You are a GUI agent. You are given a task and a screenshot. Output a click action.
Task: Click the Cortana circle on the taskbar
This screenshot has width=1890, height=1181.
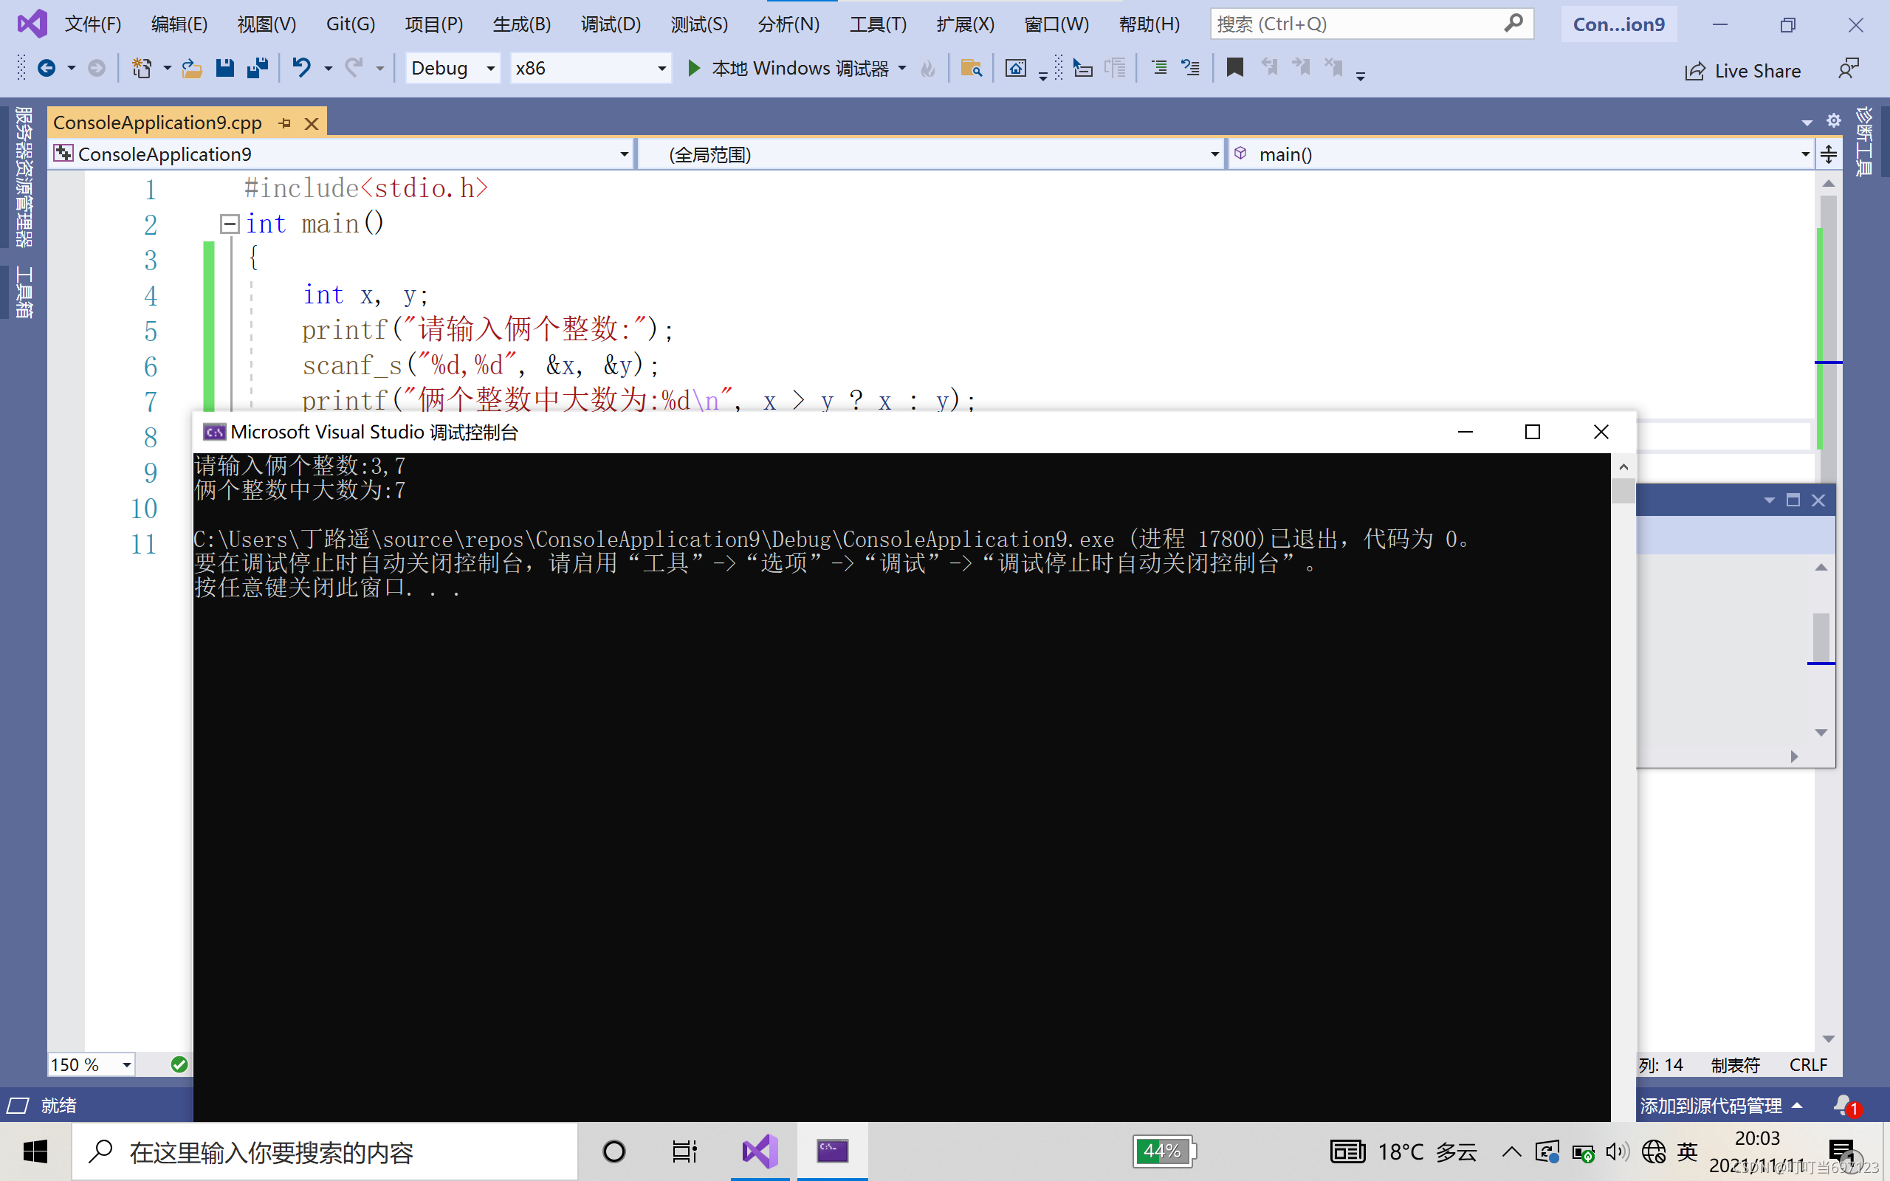tap(614, 1151)
